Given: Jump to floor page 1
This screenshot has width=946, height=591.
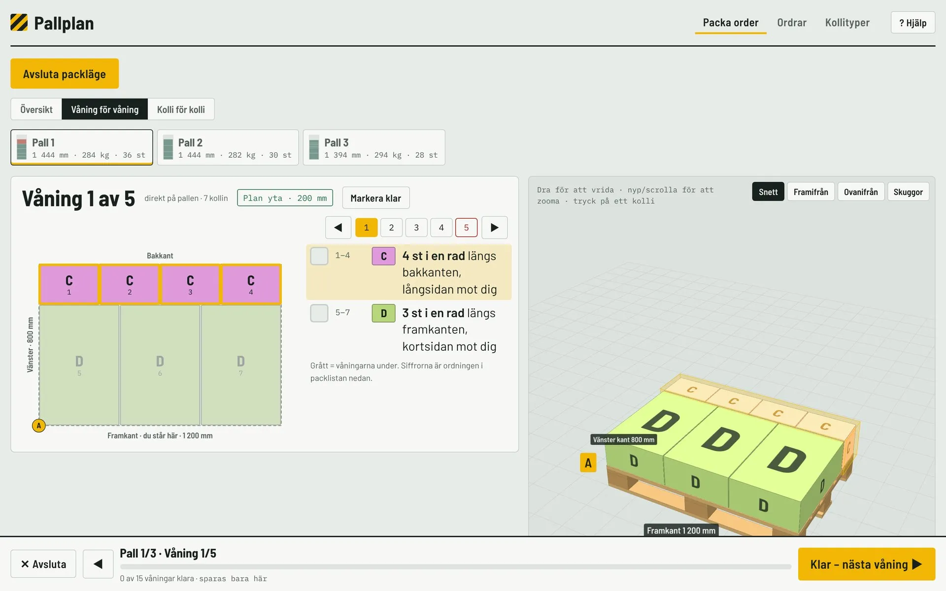Looking at the screenshot, I should tap(366, 228).
